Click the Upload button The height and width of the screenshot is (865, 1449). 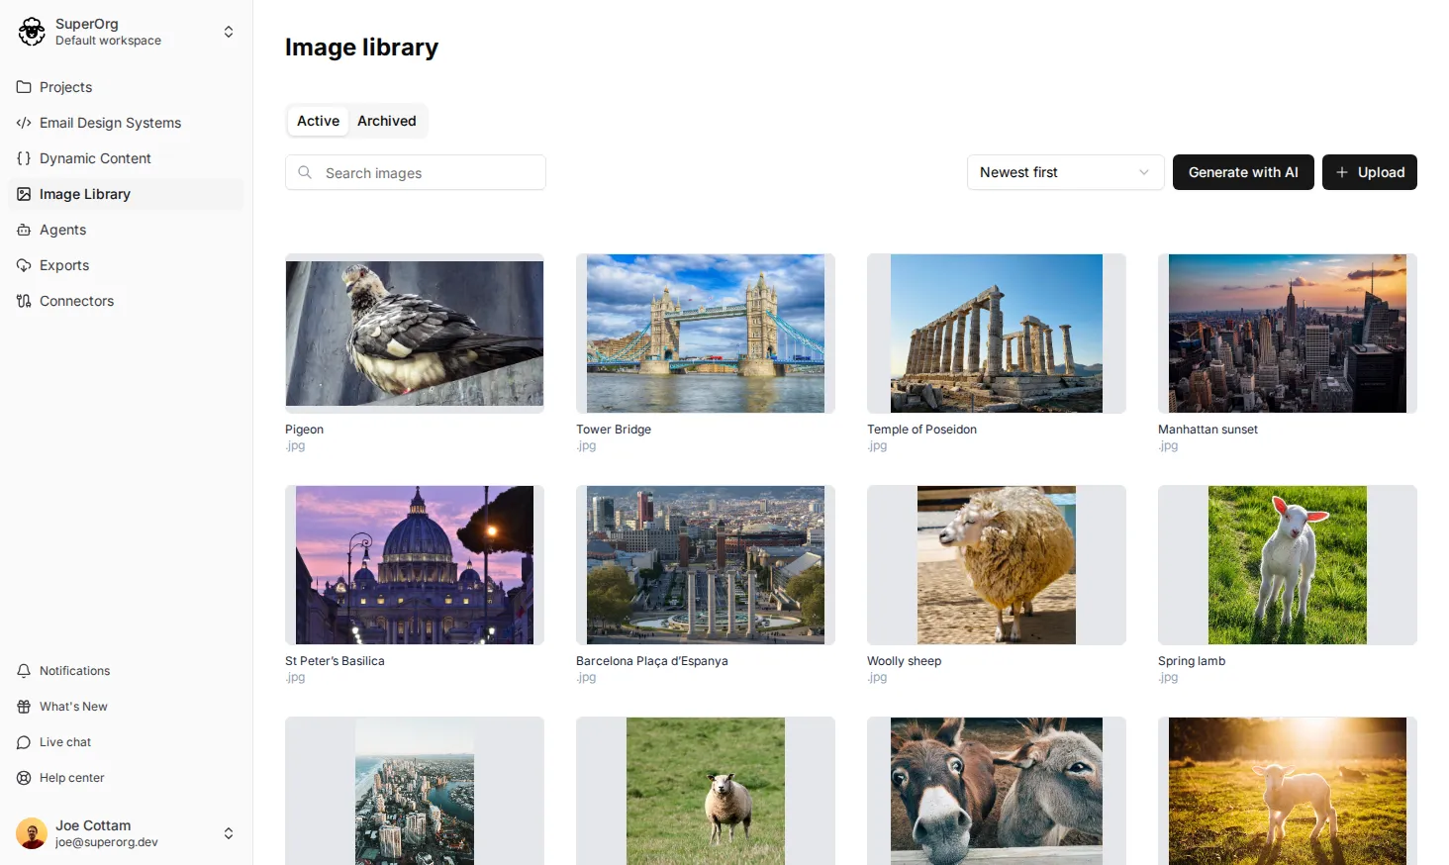pyautogui.click(x=1370, y=172)
